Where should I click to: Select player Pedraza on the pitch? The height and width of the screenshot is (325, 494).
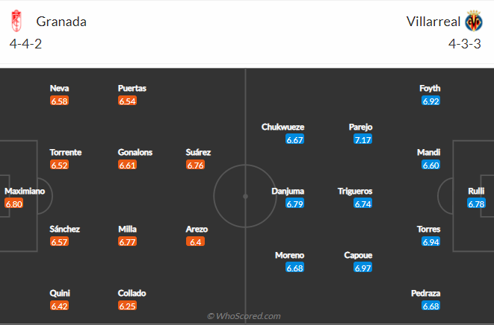426,293
